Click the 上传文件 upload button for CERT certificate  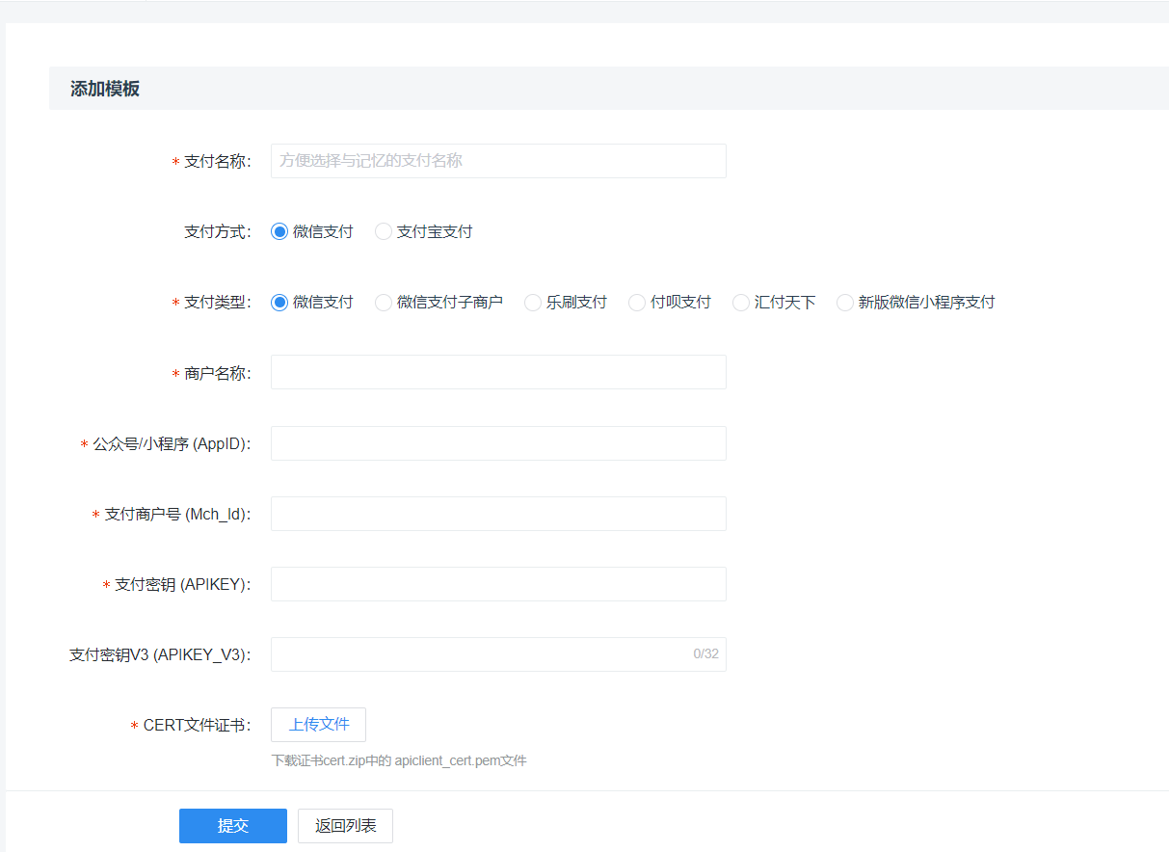coord(318,725)
